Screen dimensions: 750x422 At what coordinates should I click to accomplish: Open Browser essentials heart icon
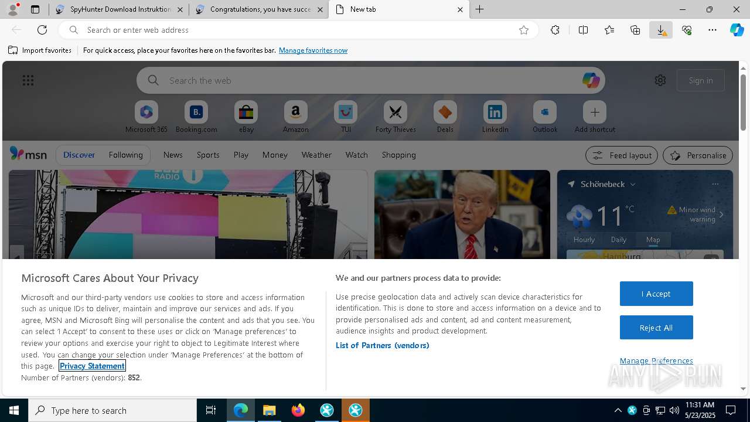pyautogui.click(x=687, y=30)
